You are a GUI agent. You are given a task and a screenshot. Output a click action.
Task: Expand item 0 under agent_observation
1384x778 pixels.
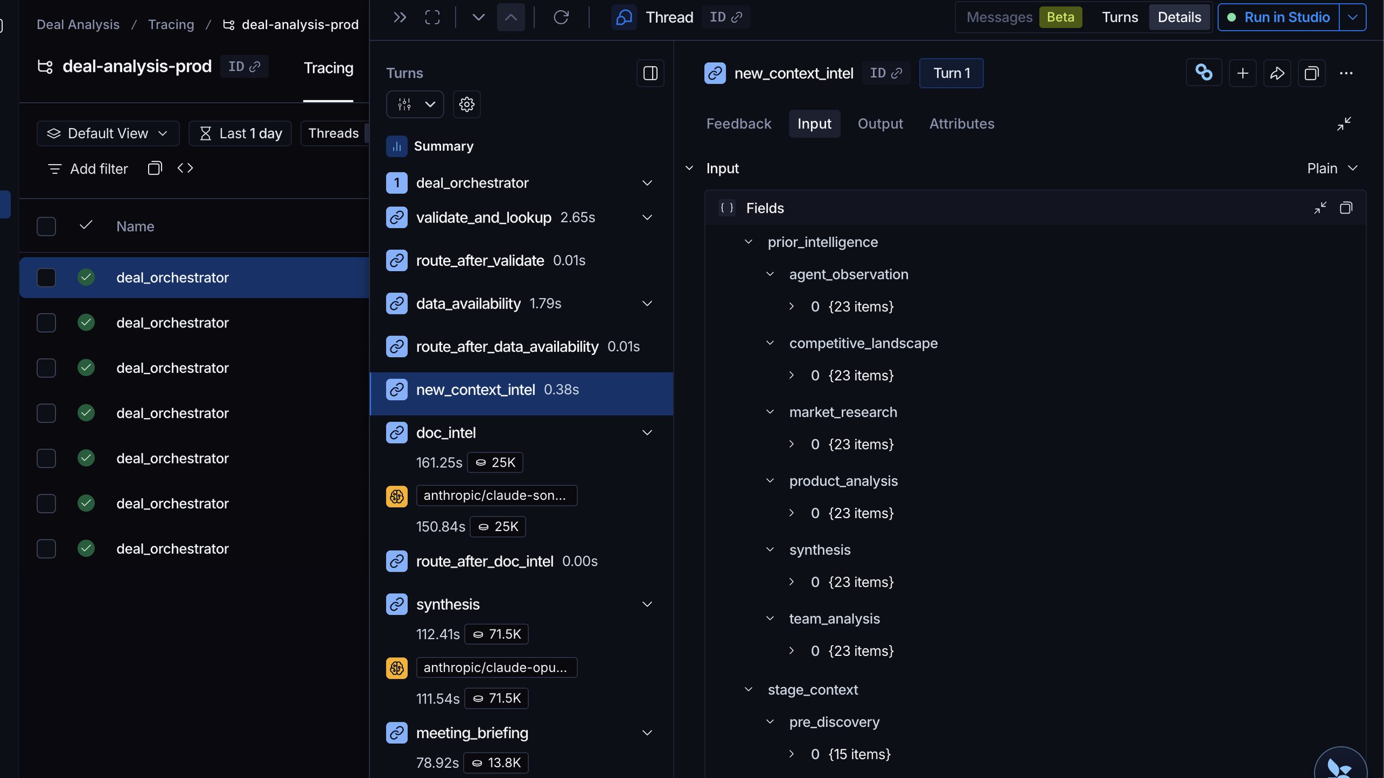click(791, 307)
